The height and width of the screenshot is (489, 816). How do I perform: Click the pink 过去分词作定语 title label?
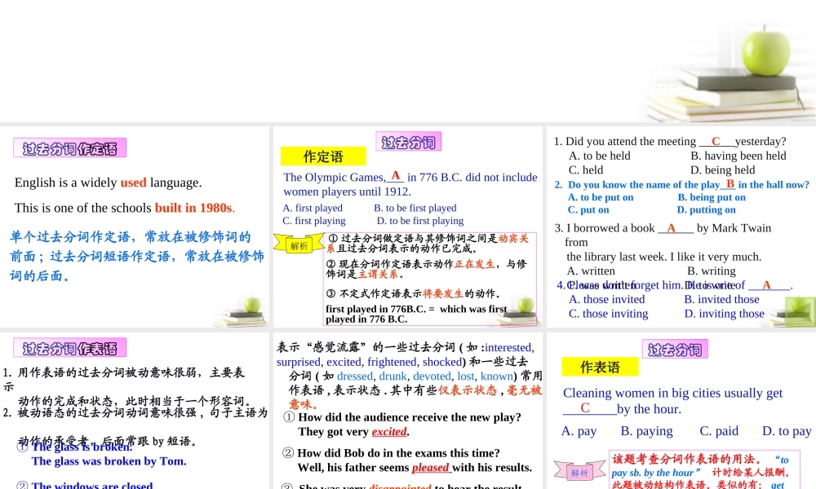(x=69, y=148)
